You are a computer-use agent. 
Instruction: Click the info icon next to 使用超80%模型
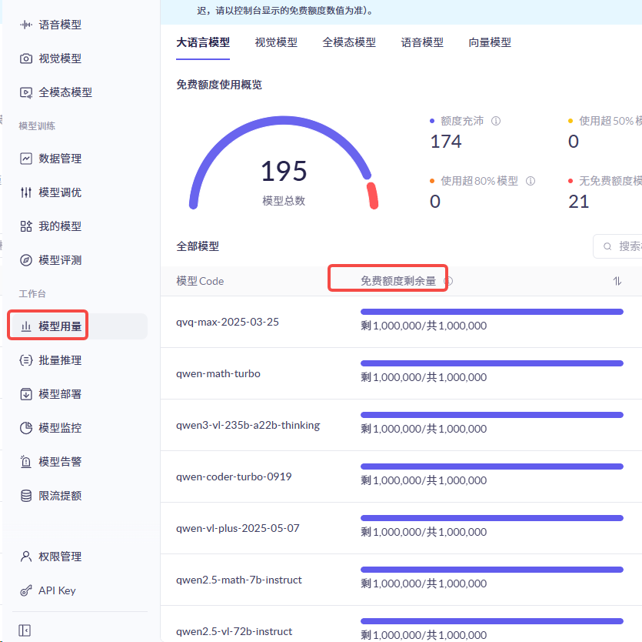coord(531,181)
